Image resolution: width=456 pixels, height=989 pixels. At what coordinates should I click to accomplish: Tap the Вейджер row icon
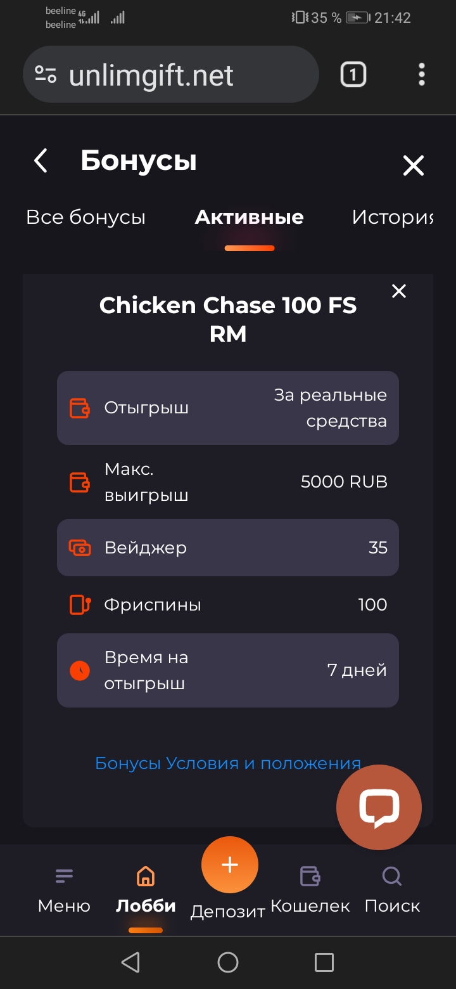click(80, 548)
